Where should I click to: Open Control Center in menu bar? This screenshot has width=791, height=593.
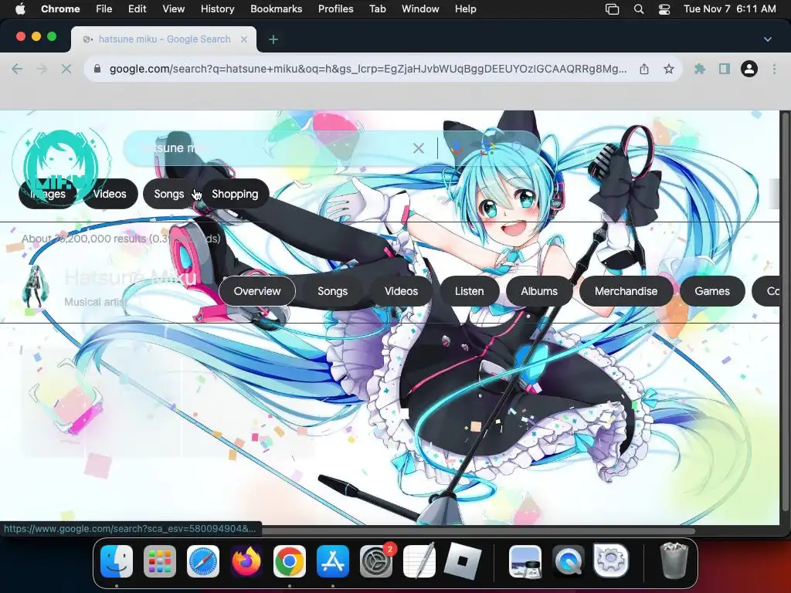click(x=664, y=9)
